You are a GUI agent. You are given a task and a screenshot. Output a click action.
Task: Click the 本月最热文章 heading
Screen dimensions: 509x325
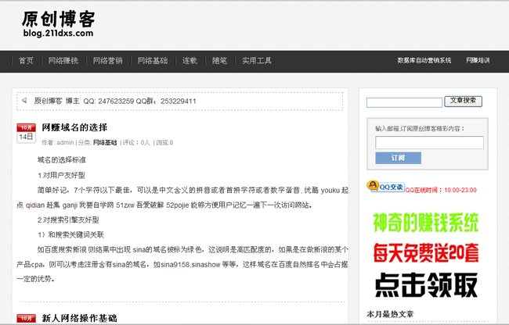coord(390,314)
